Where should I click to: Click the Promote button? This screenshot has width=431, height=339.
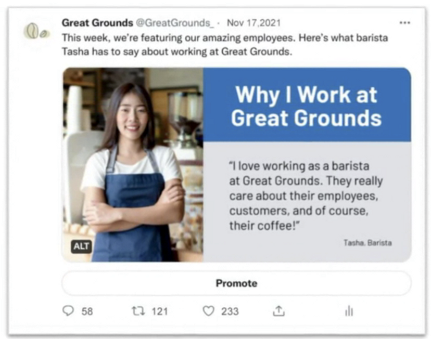(237, 283)
